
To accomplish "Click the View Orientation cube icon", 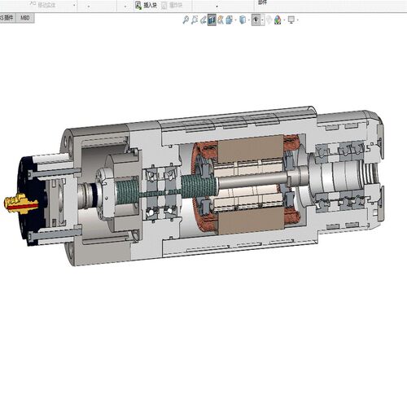I will tap(230, 20).
